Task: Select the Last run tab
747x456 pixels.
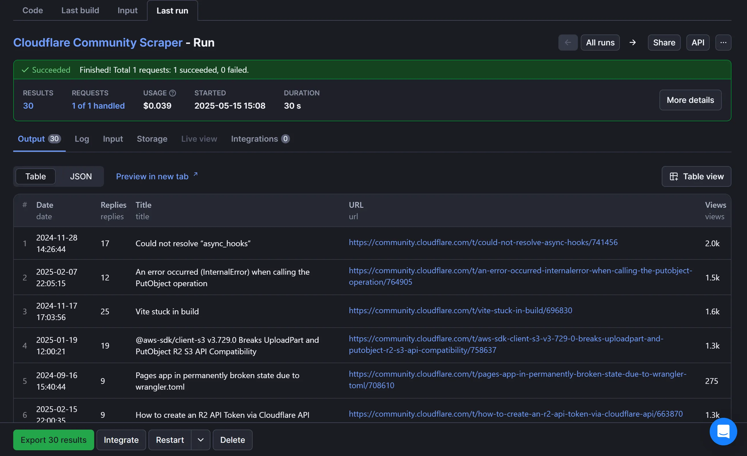Action: click(x=172, y=10)
